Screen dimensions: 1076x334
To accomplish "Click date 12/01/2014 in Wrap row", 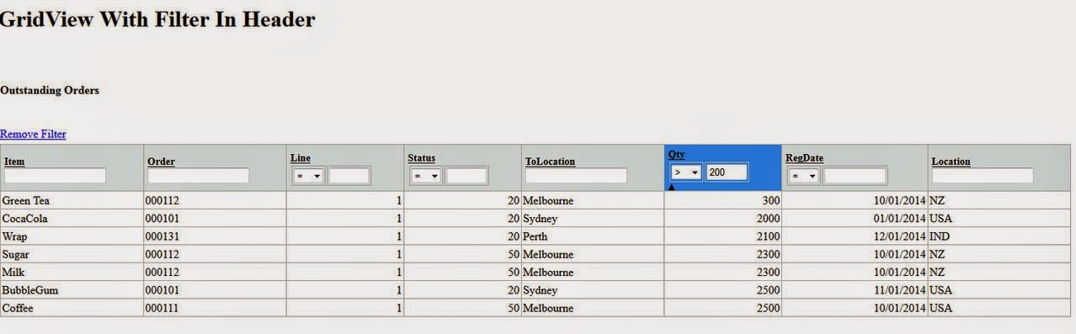I will [x=899, y=236].
